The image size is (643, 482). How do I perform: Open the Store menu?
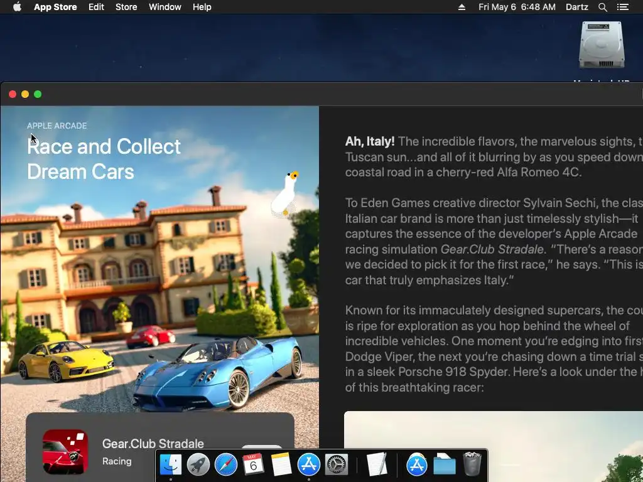tap(126, 7)
